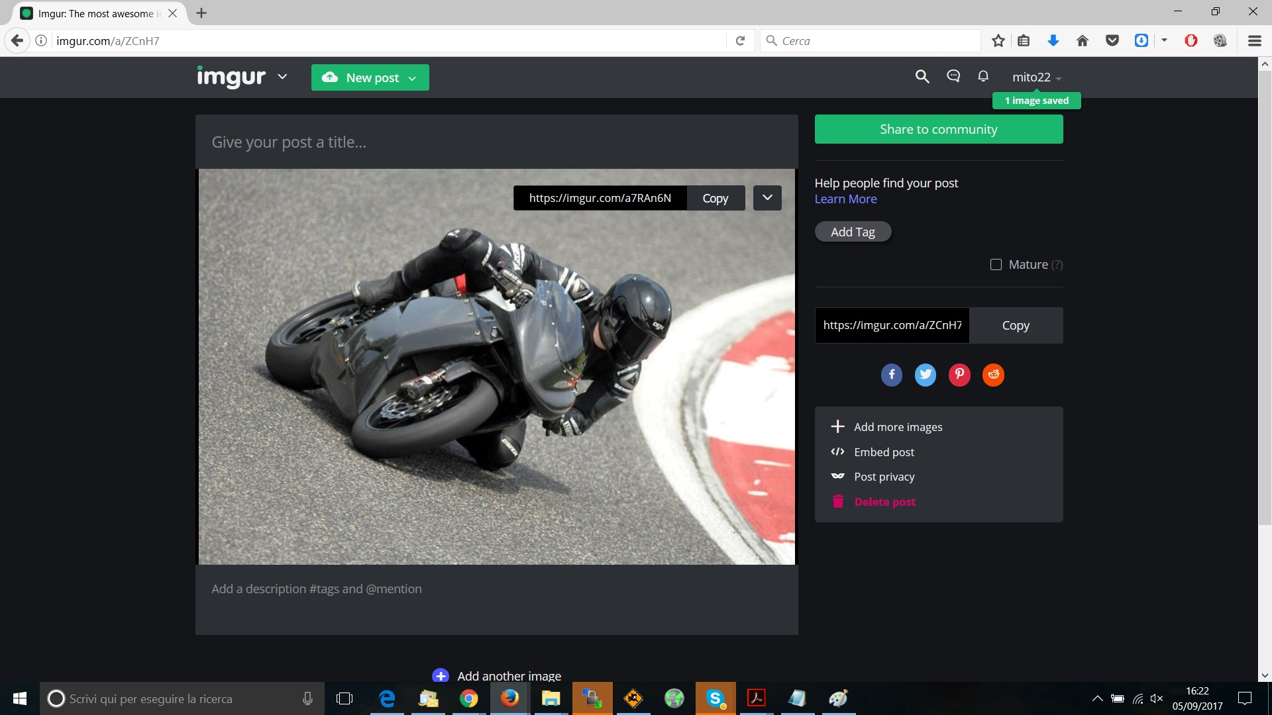
Task: Select Embed post option
Action: tap(873, 452)
